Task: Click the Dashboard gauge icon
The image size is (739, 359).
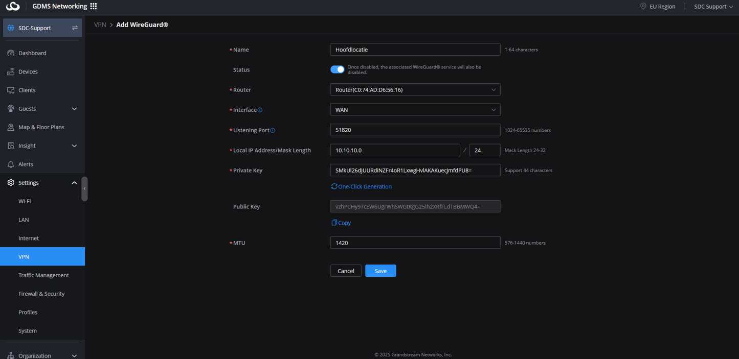Action: click(x=11, y=53)
